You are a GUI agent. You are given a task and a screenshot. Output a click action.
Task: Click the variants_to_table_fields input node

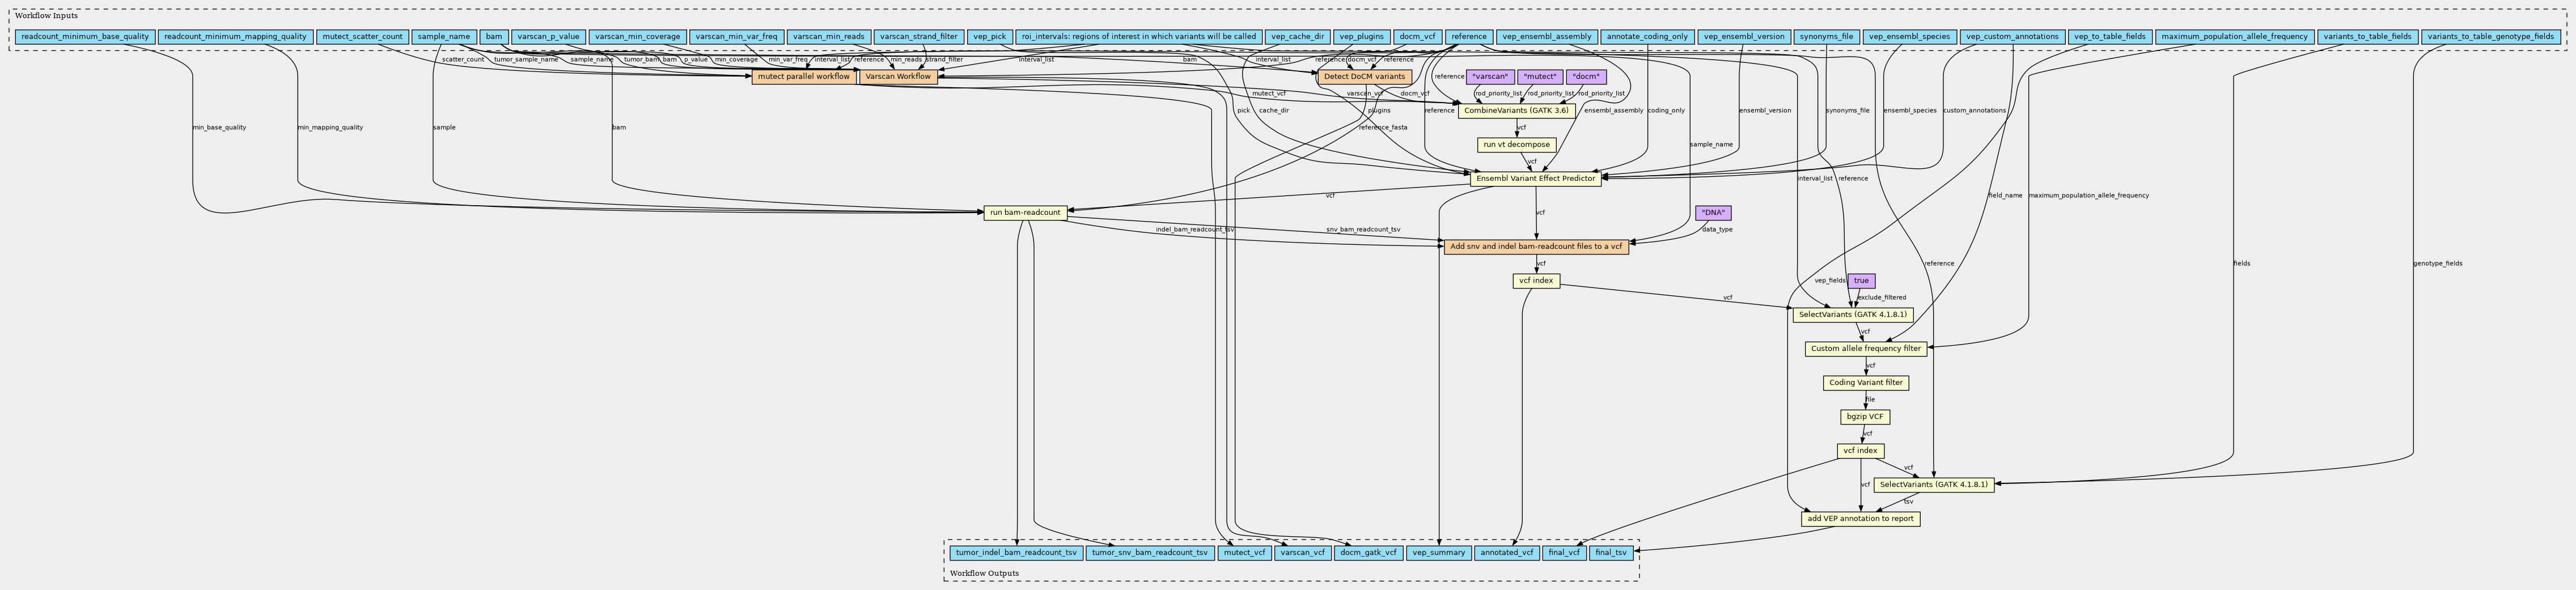[x=2367, y=37]
